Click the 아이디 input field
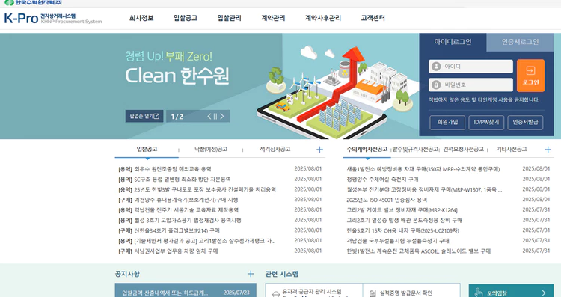 tap(470, 67)
